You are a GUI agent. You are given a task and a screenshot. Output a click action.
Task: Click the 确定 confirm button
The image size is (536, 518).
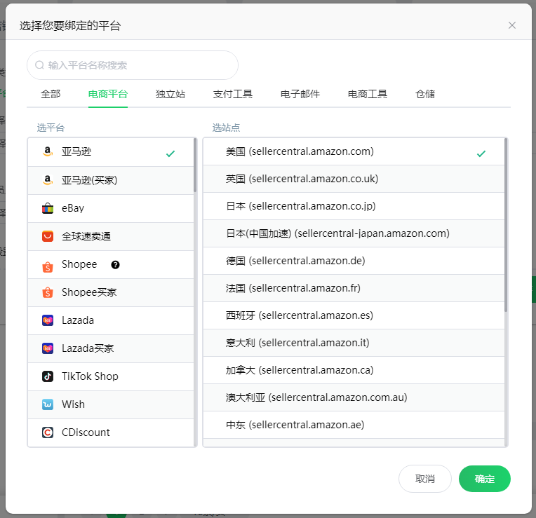click(484, 479)
